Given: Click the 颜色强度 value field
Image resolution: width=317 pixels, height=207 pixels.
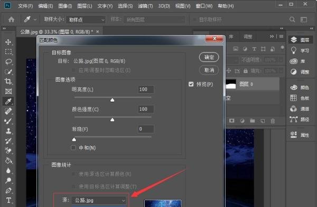Looking at the screenshot, I should point(146,109).
